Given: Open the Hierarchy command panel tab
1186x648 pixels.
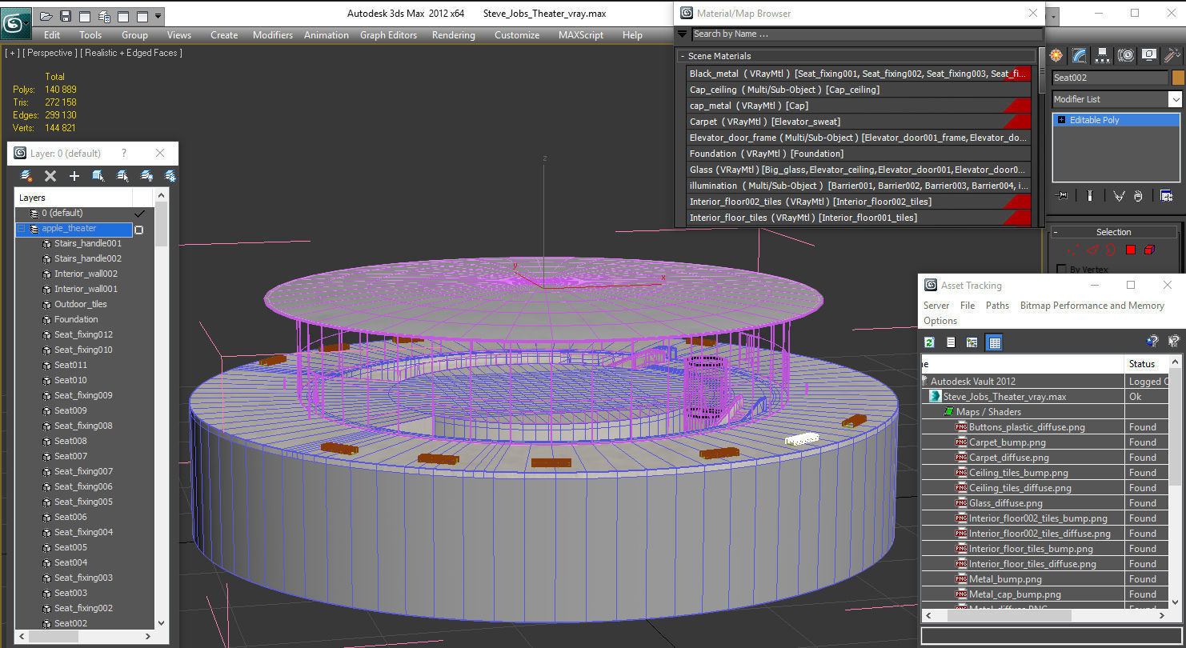Looking at the screenshot, I should 1103,55.
